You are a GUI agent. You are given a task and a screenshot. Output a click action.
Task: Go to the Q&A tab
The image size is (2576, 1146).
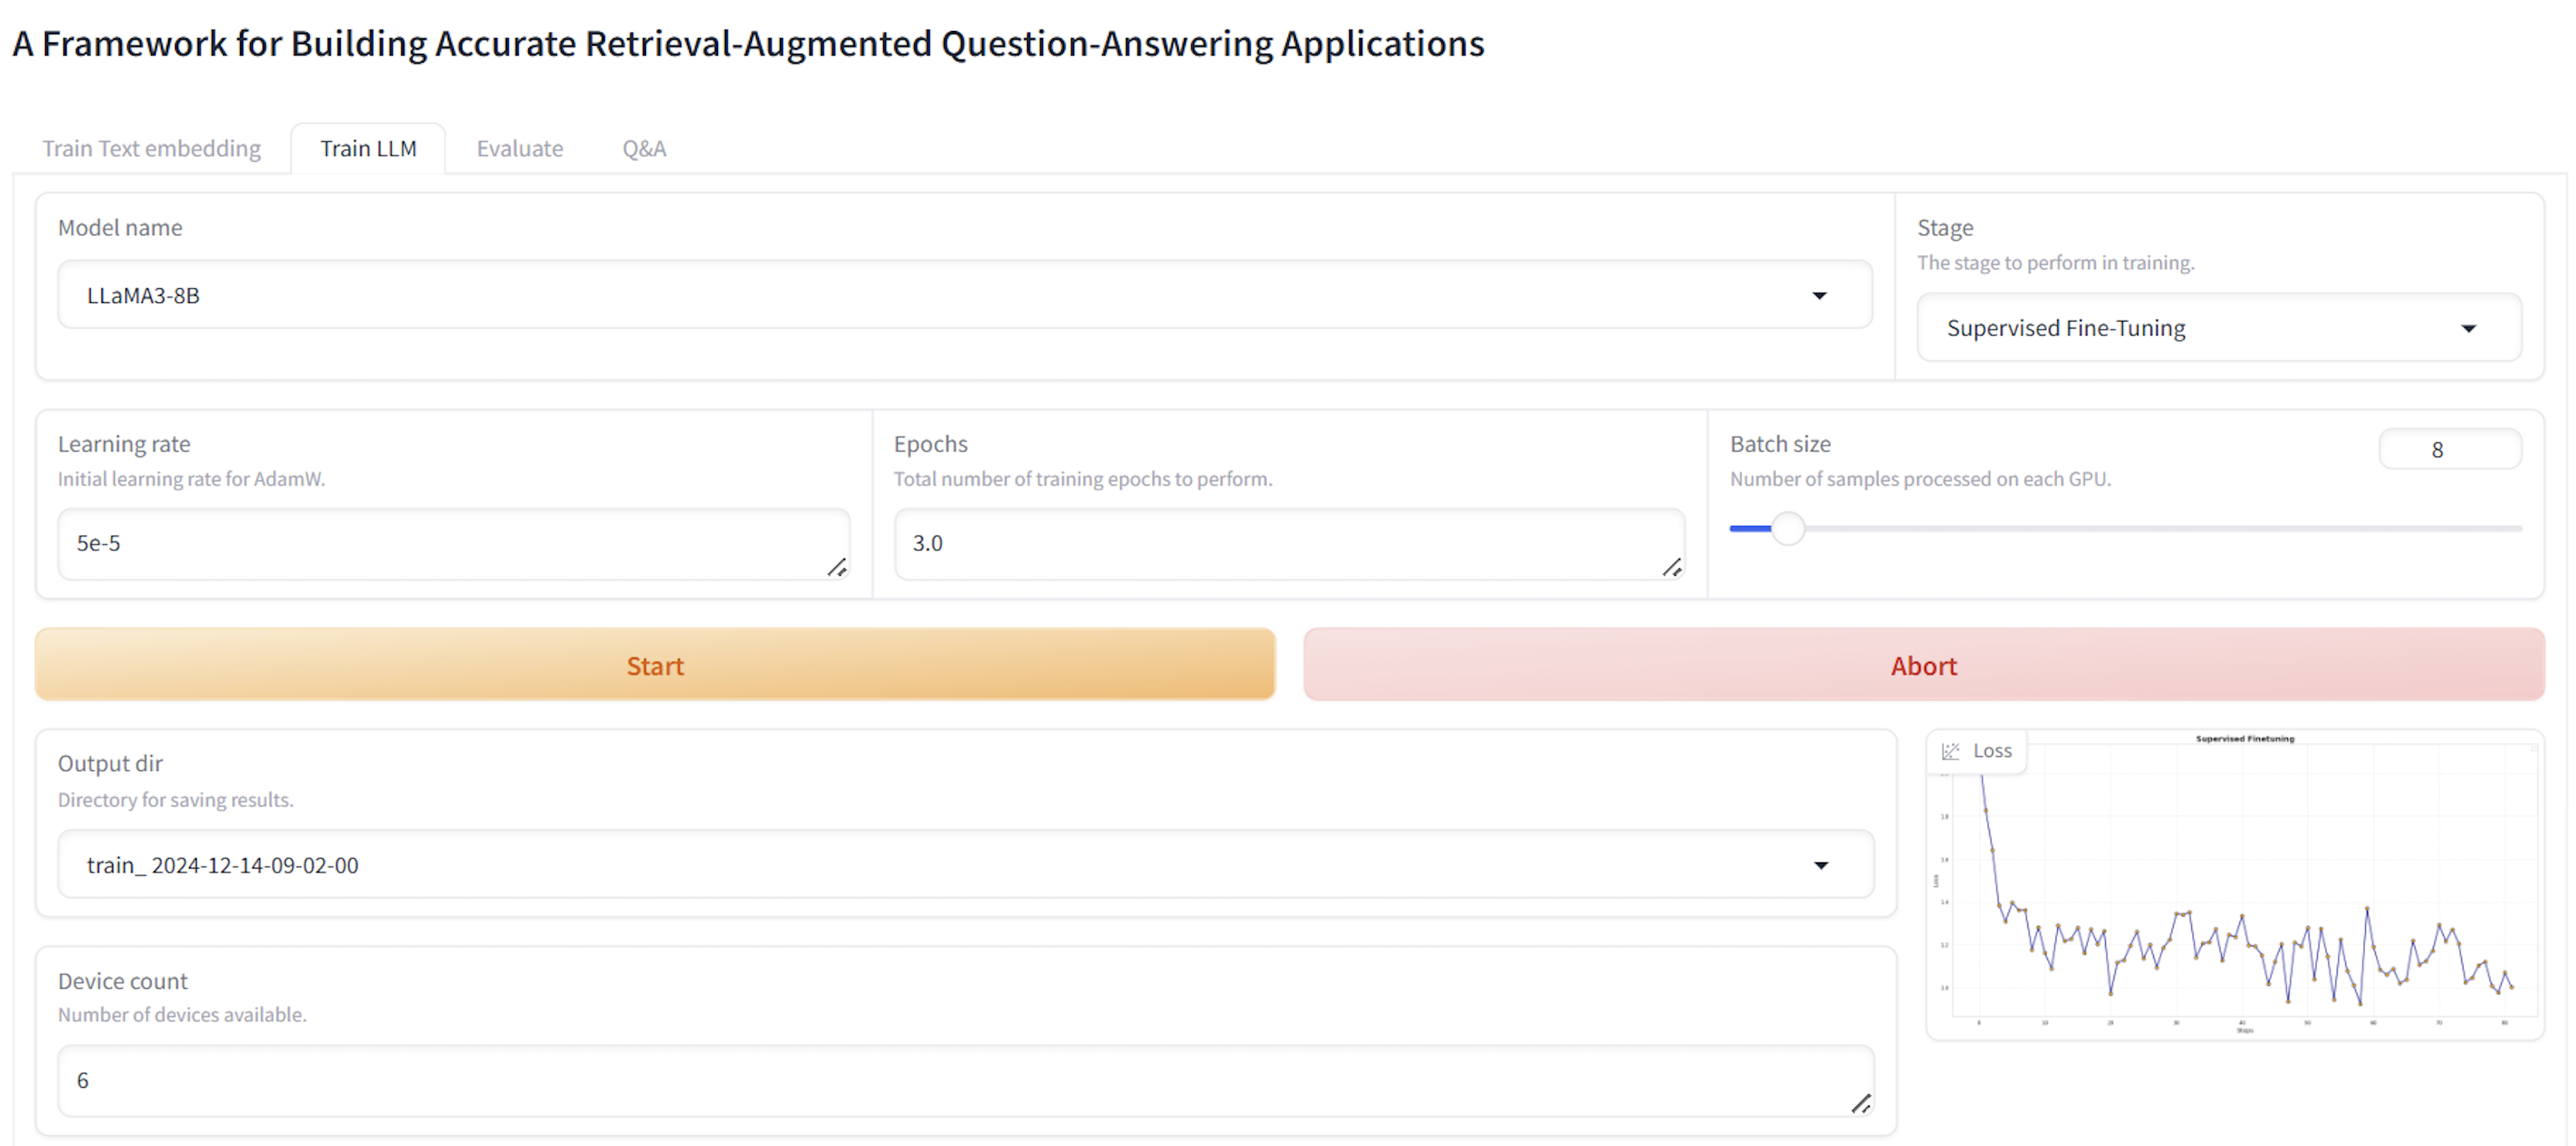pos(644,148)
